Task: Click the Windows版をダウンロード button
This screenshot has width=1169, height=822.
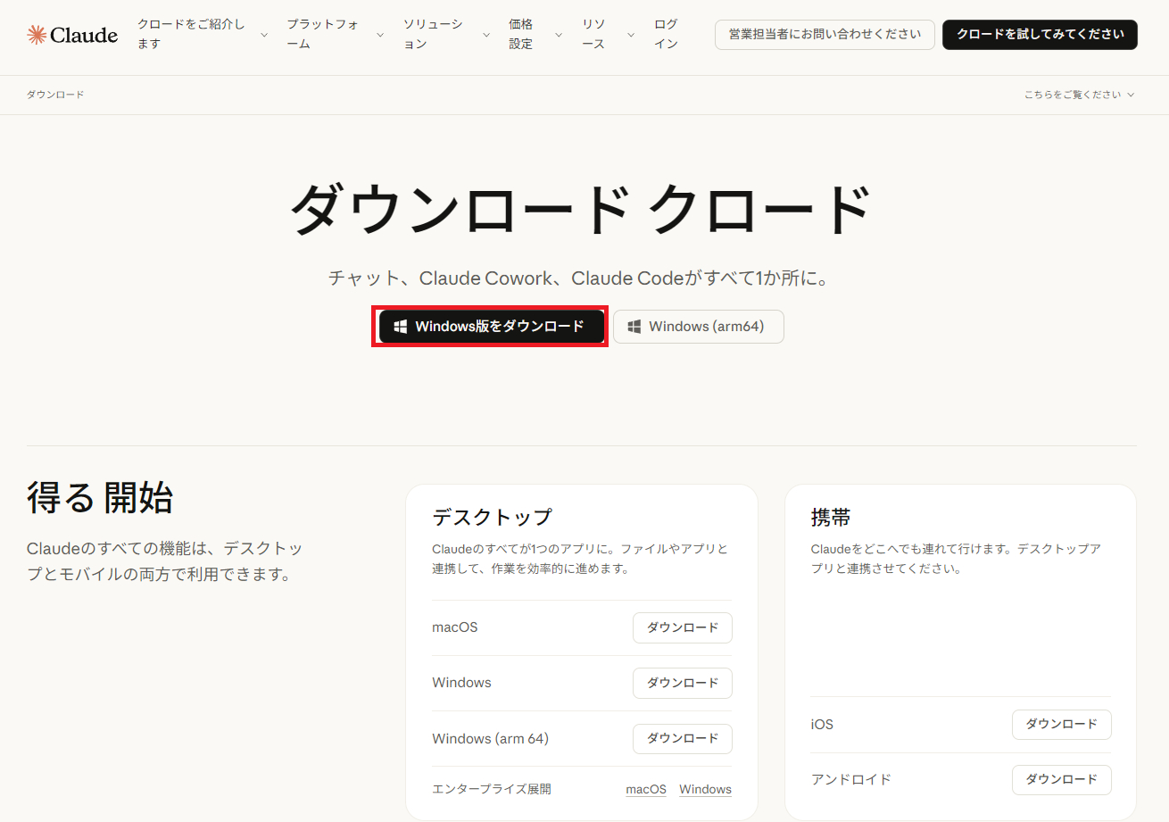Action: [x=491, y=327]
